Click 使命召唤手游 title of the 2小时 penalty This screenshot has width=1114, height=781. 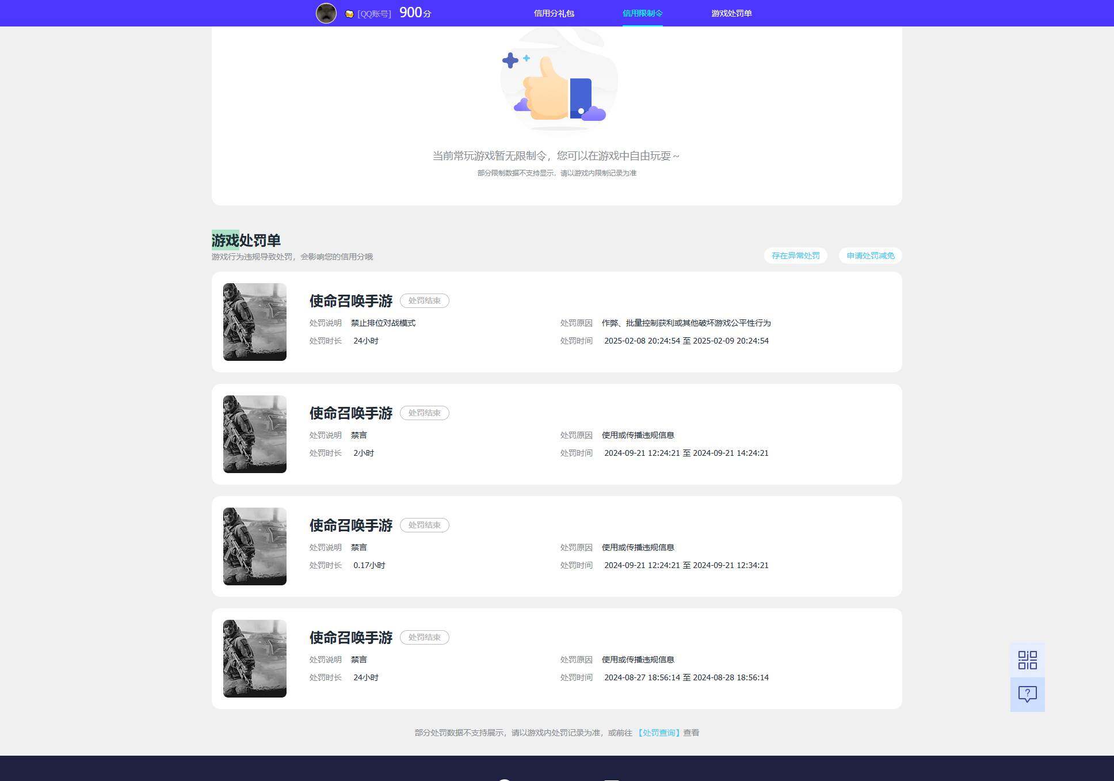(x=351, y=413)
